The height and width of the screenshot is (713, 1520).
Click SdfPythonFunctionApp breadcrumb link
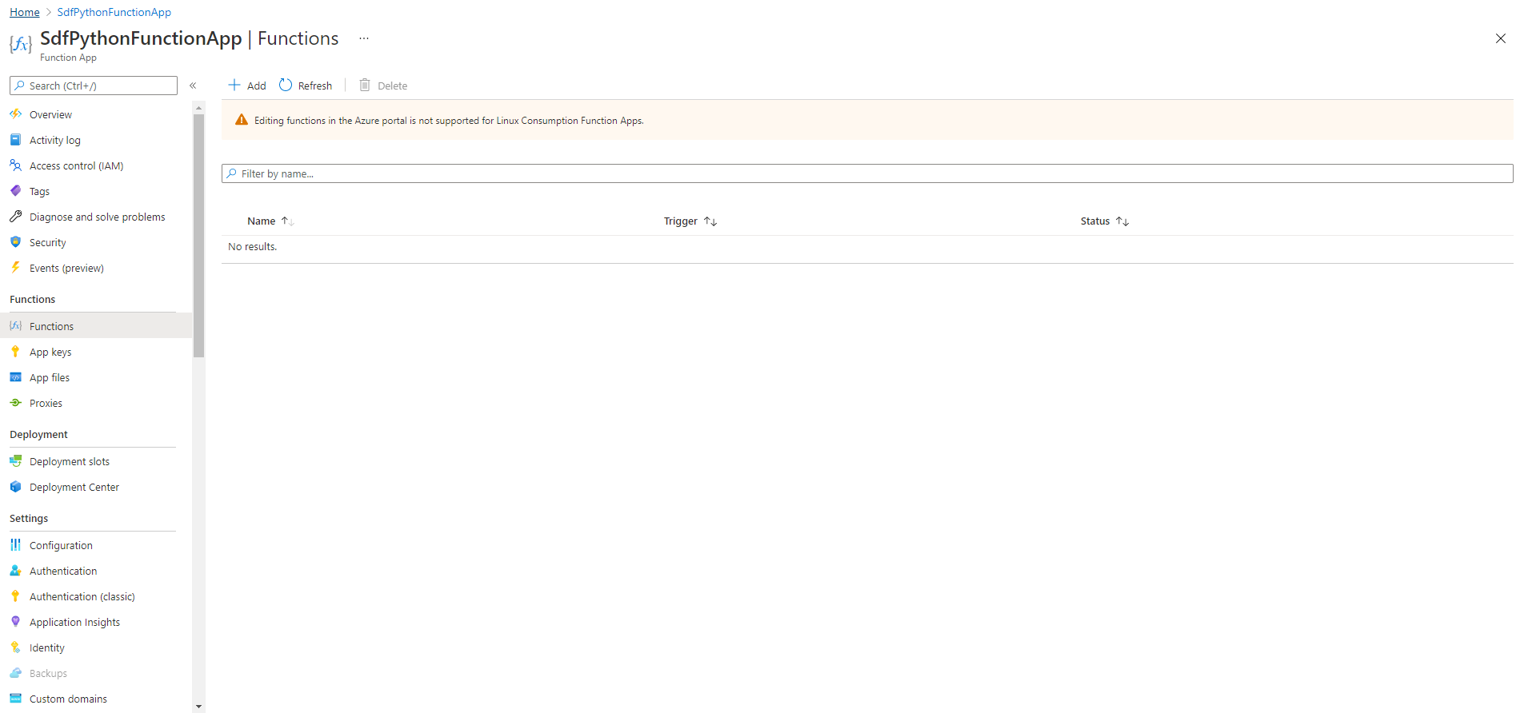114,12
